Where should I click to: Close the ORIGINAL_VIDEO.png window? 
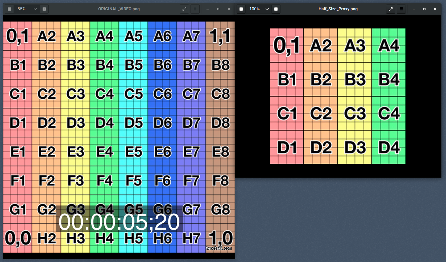pos(229,9)
